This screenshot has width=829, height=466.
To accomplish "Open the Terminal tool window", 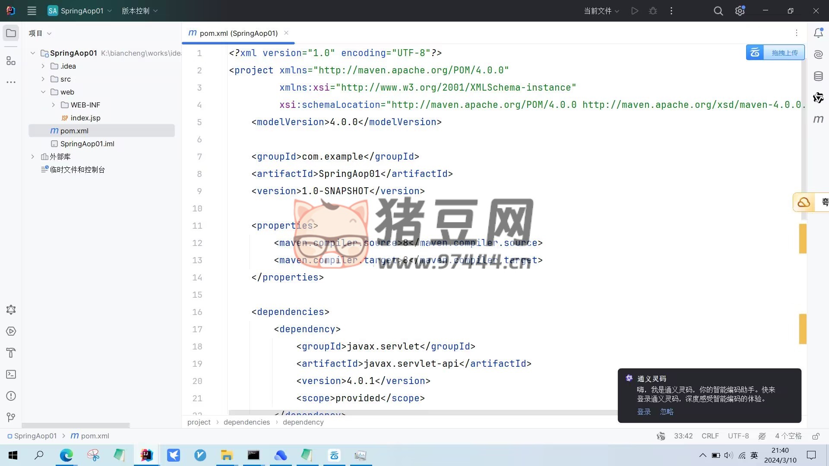I will coord(11,374).
